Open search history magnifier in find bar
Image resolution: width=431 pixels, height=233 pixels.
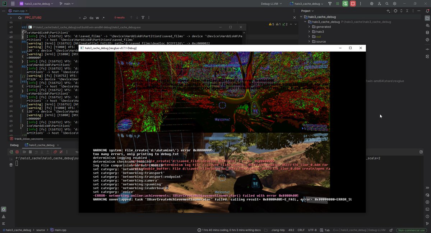(19, 18)
